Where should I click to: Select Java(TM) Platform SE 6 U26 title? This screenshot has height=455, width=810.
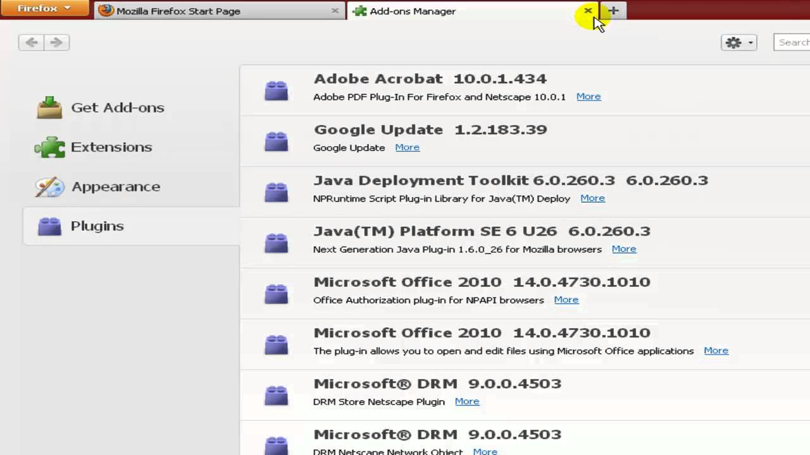point(482,231)
